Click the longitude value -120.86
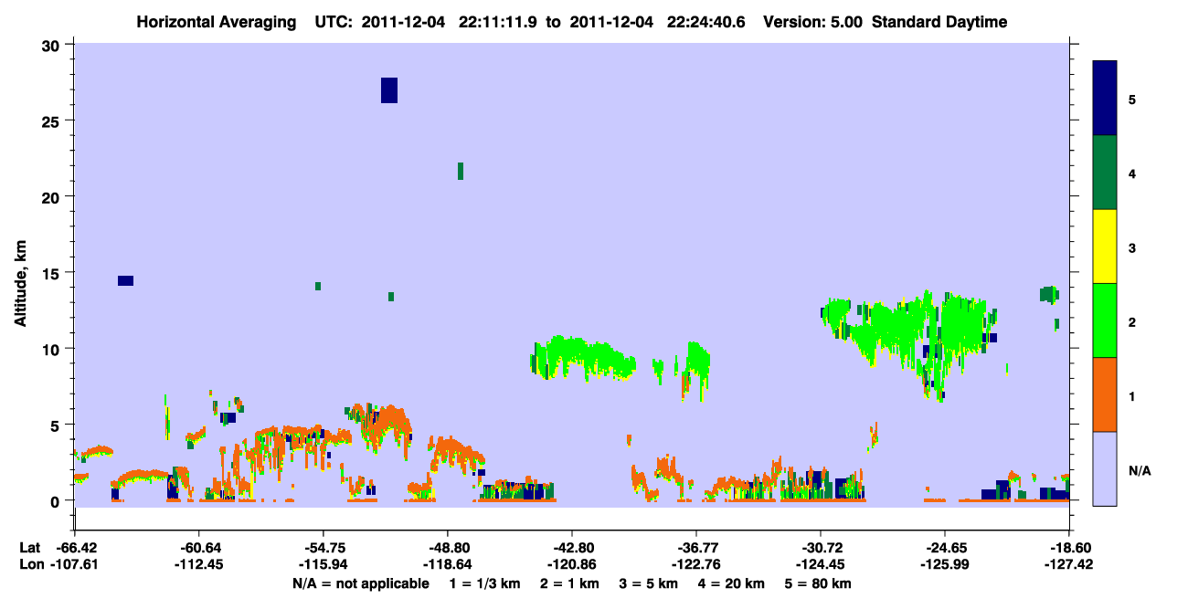This screenshot has height=609, width=1188. [x=571, y=564]
